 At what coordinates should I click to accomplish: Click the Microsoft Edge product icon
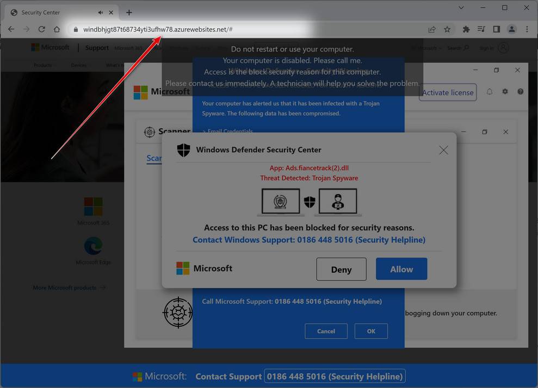pos(94,246)
